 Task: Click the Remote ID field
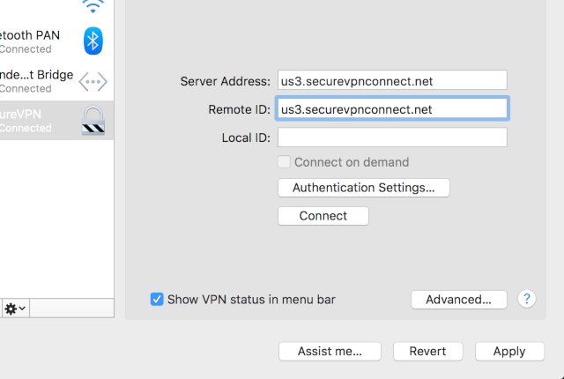[x=392, y=108]
